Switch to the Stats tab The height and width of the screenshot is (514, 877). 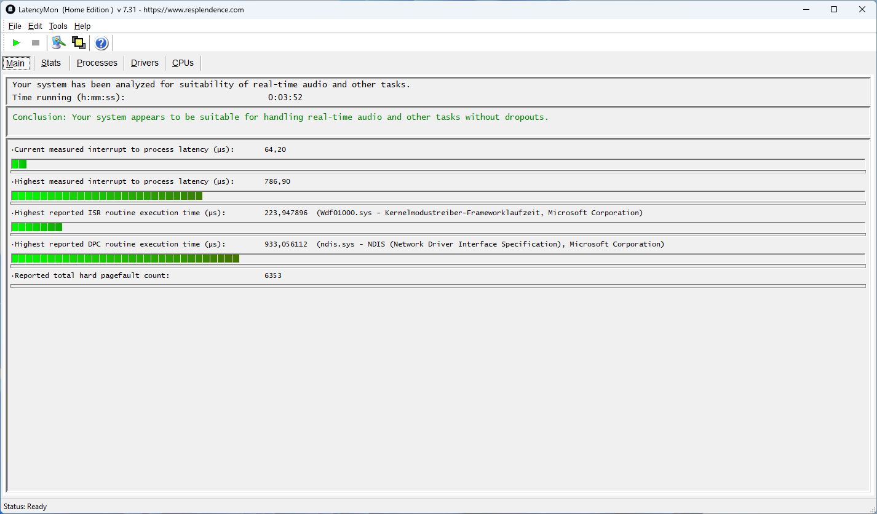tap(51, 63)
